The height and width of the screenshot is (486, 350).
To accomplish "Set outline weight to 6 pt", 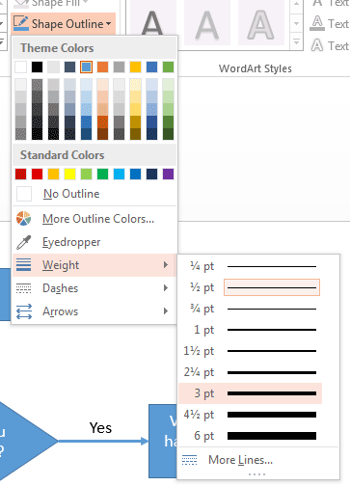I will (251, 436).
